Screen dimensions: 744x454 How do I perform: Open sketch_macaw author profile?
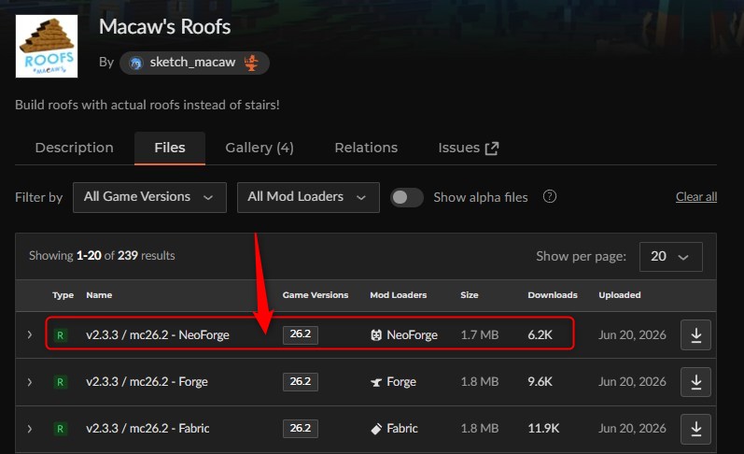point(192,63)
